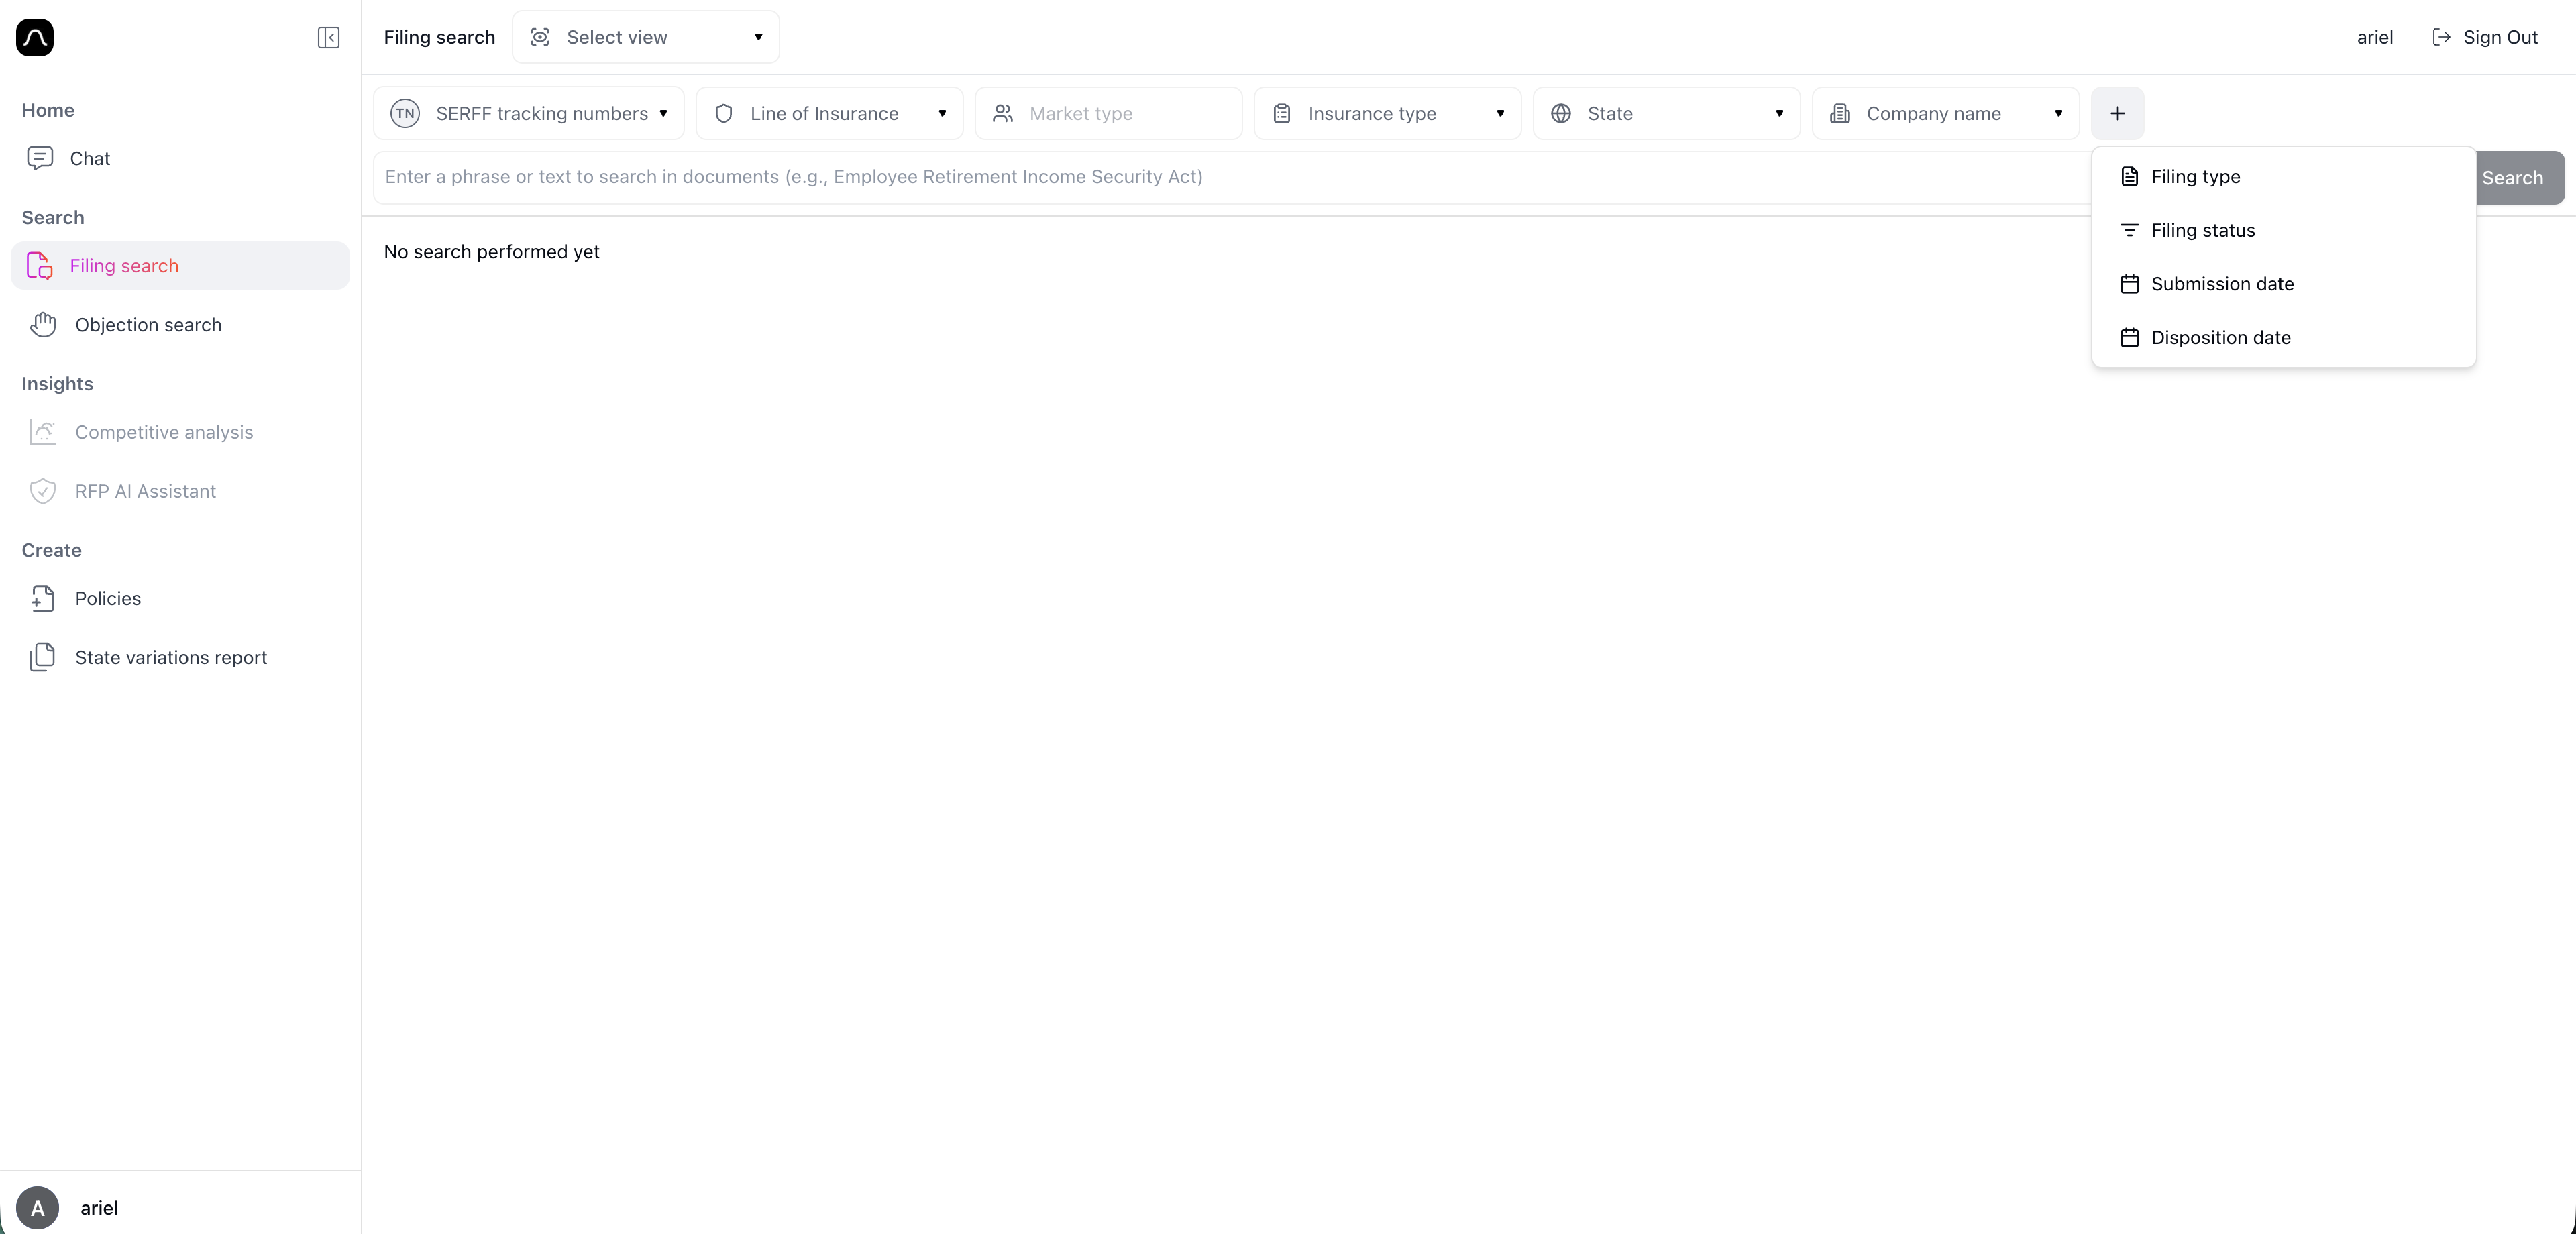Screen dimensions: 2576x1234
Task: Add a new search filter
Action: (x=2117, y=113)
